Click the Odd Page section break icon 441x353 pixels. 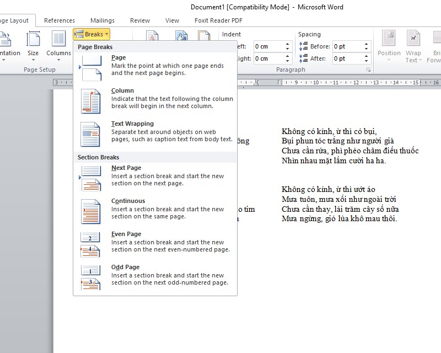(90, 277)
